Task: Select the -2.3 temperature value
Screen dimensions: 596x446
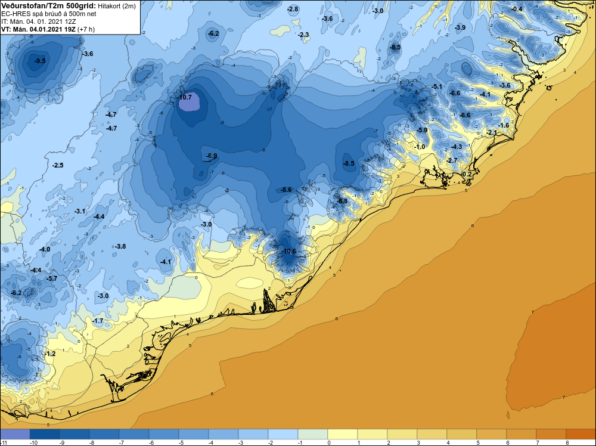Action: 303,35
